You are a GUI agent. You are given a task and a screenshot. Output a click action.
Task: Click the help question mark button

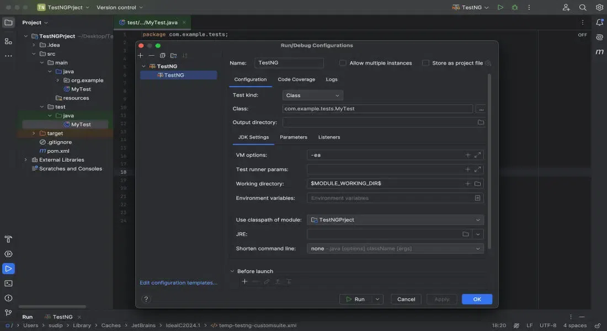point(146,299)
